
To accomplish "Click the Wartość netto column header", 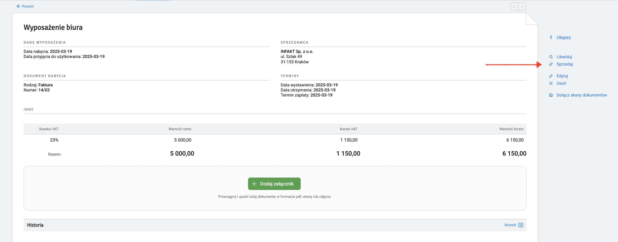I will (x=180, y=129).
